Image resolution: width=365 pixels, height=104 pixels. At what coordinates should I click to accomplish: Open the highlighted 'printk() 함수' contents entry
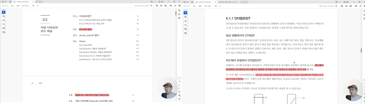pyautogui.click(x=85, y=29)
